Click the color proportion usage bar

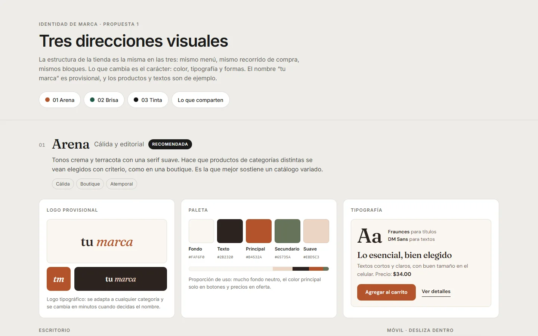pos(259,269)
